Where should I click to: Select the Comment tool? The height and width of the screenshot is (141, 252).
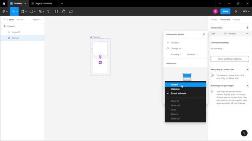click(71, 11)
